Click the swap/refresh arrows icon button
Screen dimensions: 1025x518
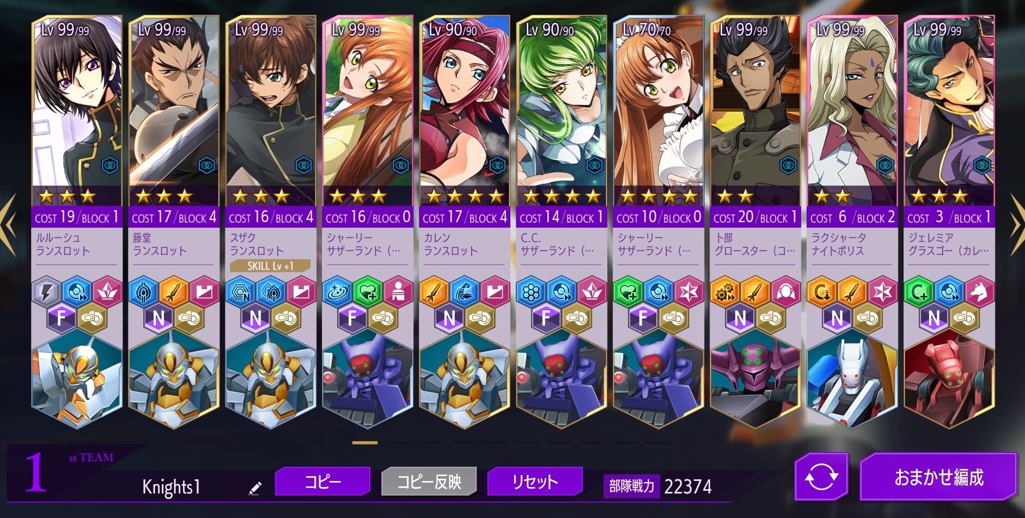pyautogui.click(x=821, y=478)
